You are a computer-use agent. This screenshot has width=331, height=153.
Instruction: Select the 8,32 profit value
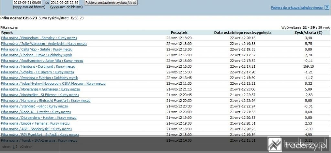pyautogui.click(x=308, y=84)
